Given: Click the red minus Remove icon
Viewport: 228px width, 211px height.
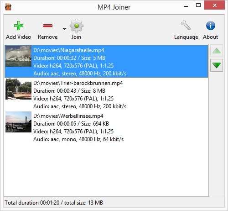Looking at the screenshot, I should [x=47, y=26].
